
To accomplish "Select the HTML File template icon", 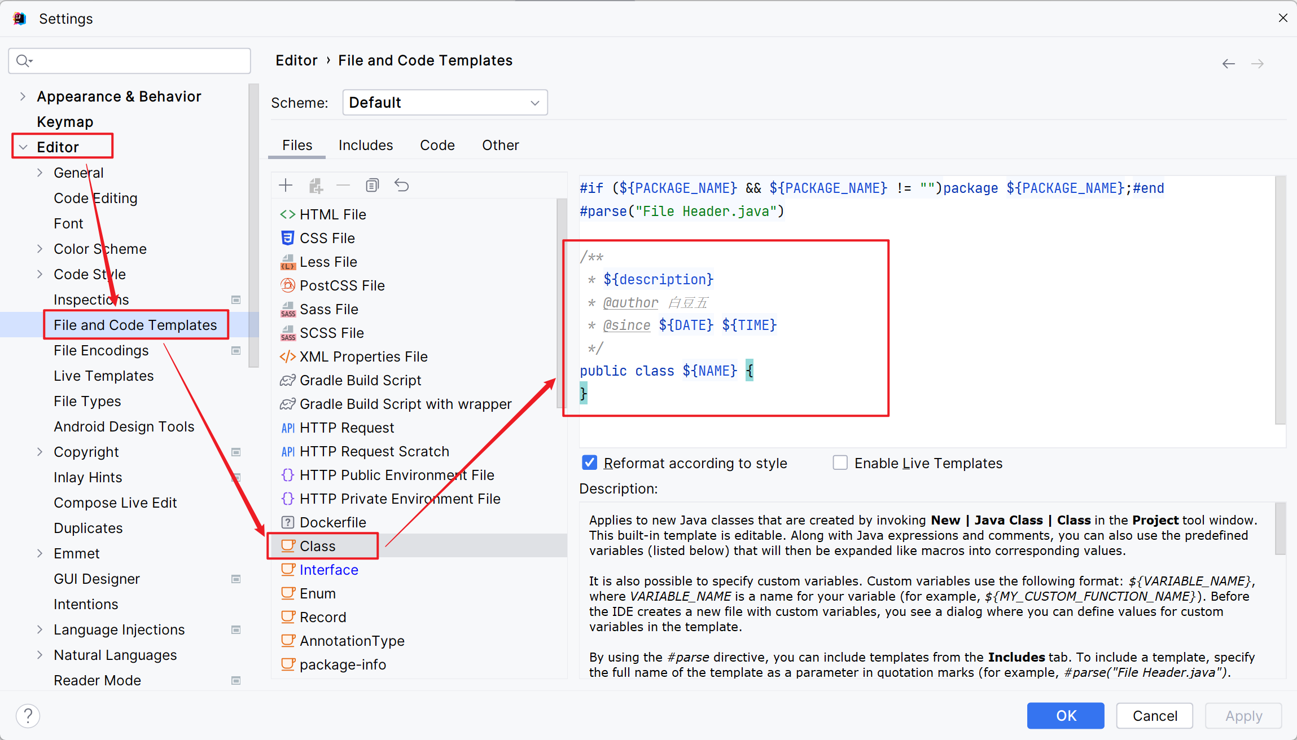I will click(x=288, y=214).
